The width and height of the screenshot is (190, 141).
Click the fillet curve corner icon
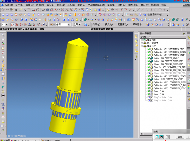(x=29, y=10)
